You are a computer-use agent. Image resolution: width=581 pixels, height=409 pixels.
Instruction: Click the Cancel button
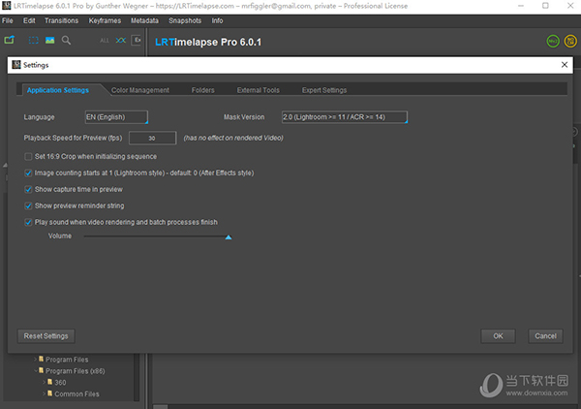[545, 336]
